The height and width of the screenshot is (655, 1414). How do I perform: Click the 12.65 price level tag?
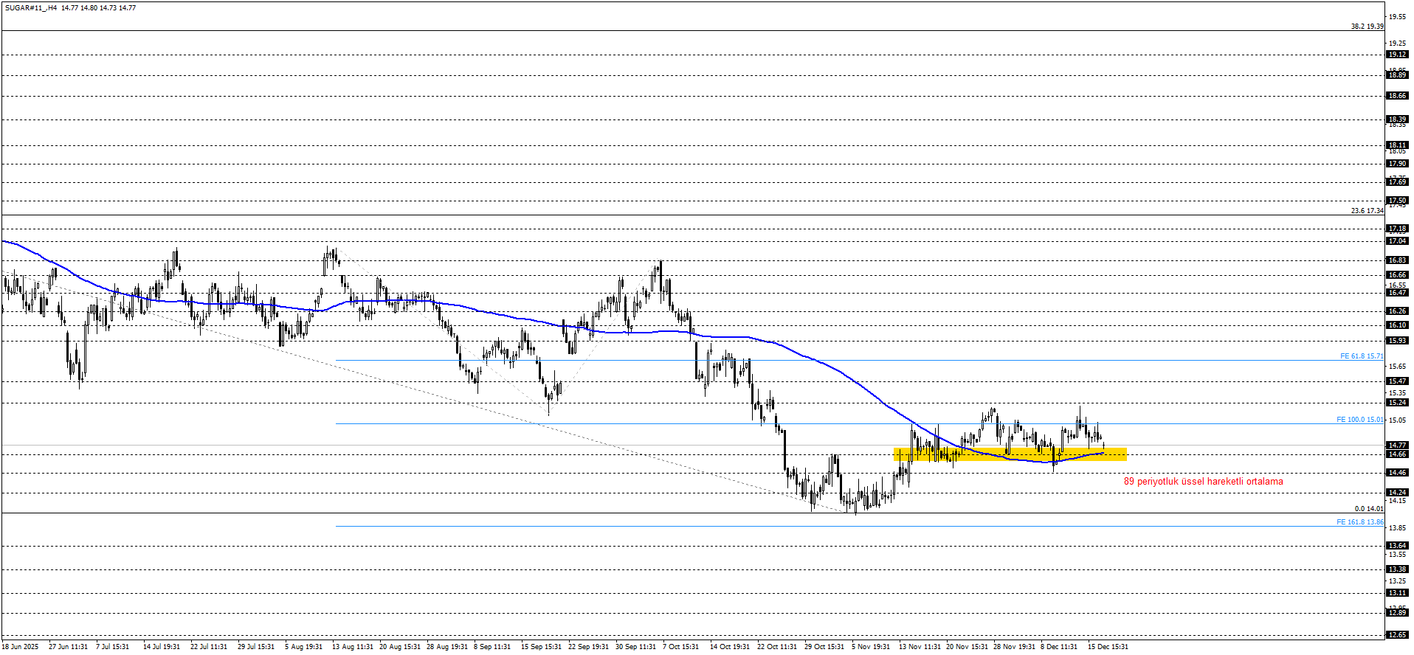point(1397,635)
